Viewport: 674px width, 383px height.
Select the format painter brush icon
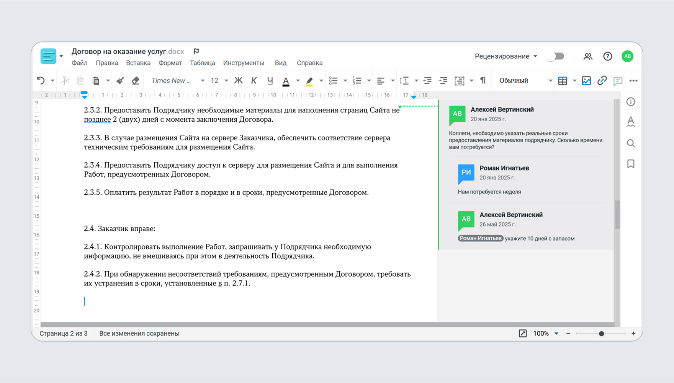pos(120,80)
